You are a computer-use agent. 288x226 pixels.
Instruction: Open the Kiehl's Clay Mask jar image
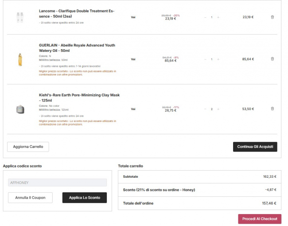19,109
